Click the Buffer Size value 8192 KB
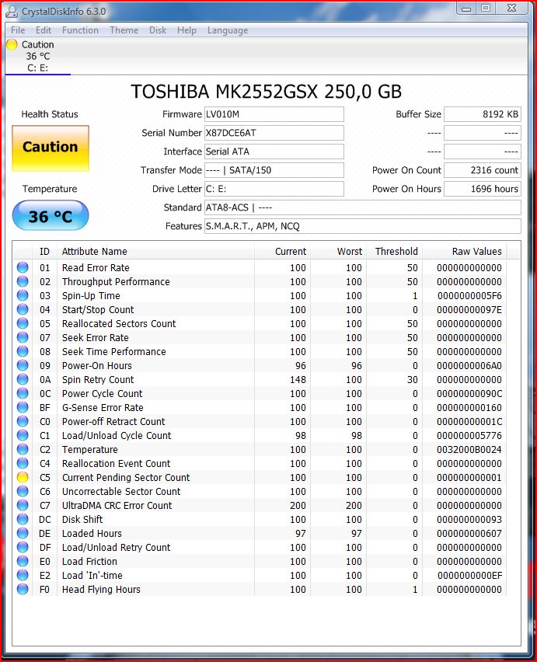537x662 pixels. tap(483, 114)
